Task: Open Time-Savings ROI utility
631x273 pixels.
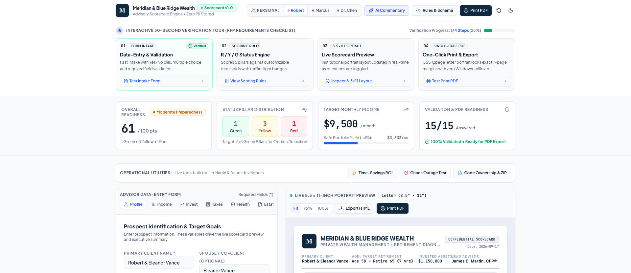Action: coord(372,173)
